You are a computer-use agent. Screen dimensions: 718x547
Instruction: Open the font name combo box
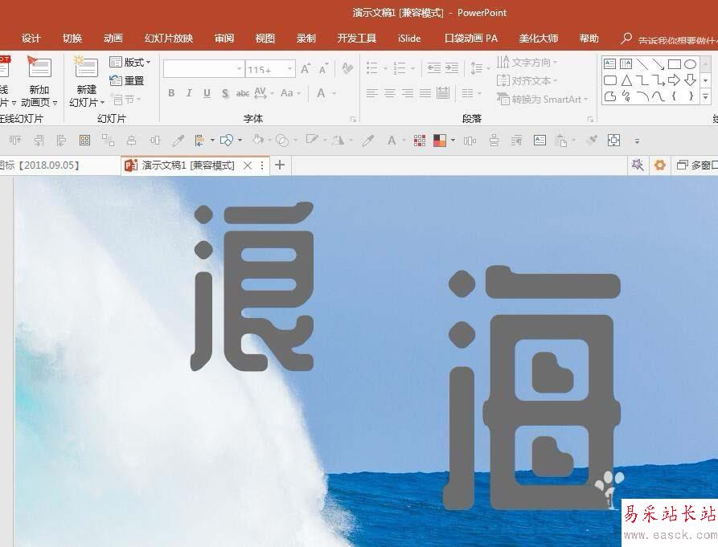point(203,69)
